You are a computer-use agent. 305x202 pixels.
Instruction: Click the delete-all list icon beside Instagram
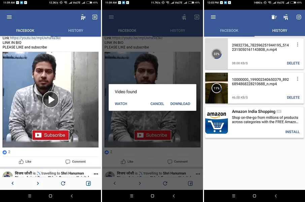(274, 17)
